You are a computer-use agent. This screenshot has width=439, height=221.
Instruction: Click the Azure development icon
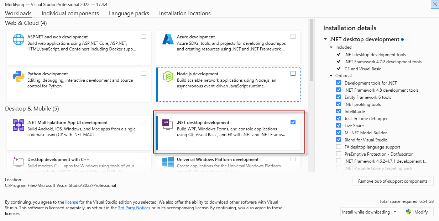coord(168,40)
